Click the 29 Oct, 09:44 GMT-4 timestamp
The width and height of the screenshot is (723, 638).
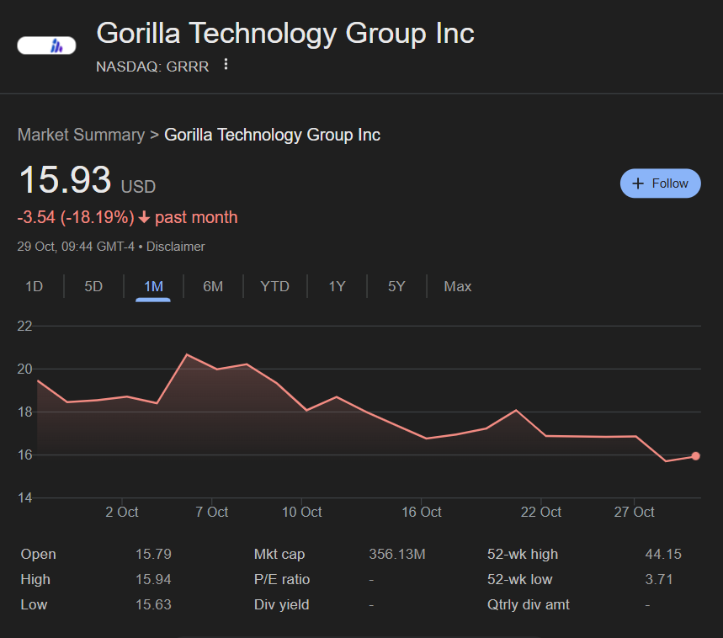76,247
